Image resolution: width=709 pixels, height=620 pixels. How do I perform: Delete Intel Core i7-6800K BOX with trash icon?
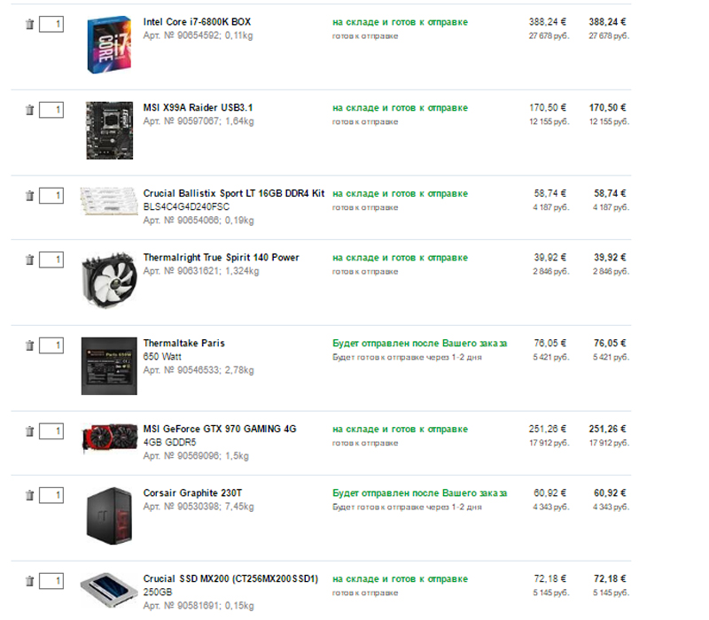pos(29,24)
